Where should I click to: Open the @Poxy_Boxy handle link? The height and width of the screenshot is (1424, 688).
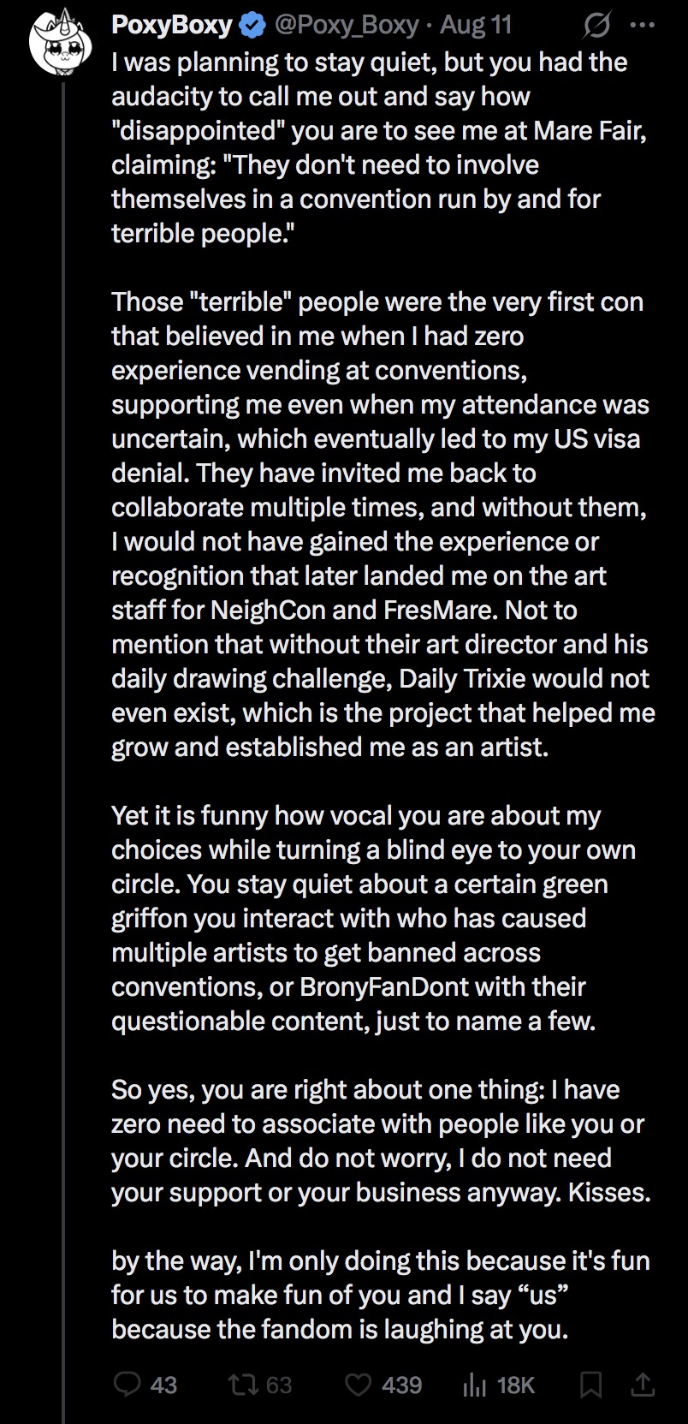click(345, 26)
